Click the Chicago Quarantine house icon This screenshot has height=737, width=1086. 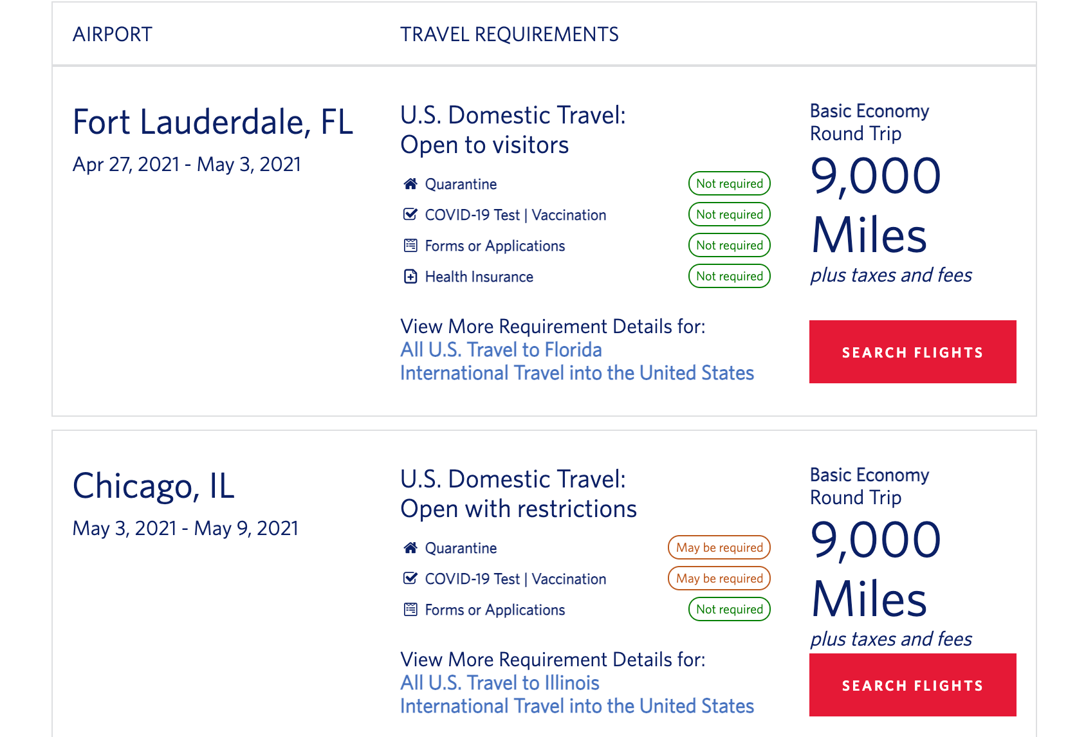click(410, 548)
